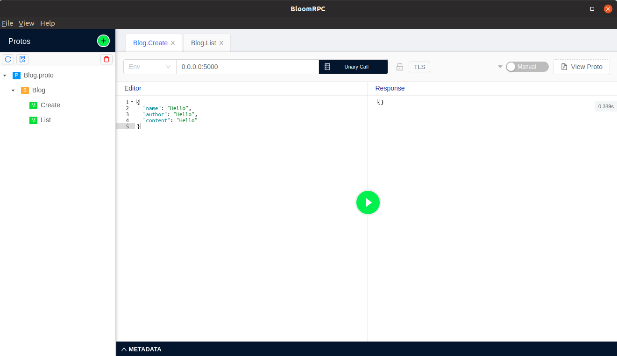Collapse the Blog service tree arrow
The image size is (617, 356).
point(13,90)
